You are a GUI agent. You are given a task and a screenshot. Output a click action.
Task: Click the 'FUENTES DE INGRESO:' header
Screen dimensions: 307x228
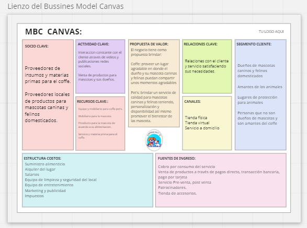coord(177,158)
